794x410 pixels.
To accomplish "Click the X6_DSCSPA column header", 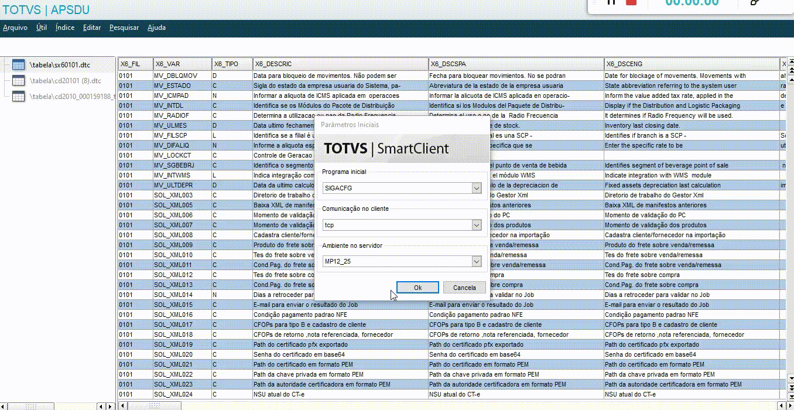I will 516,64.
